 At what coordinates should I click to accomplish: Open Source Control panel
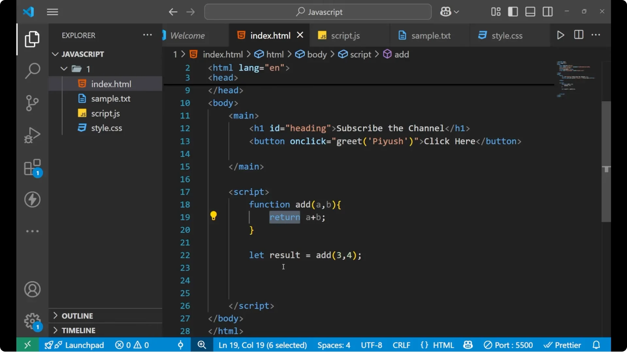tap(32, 103)
